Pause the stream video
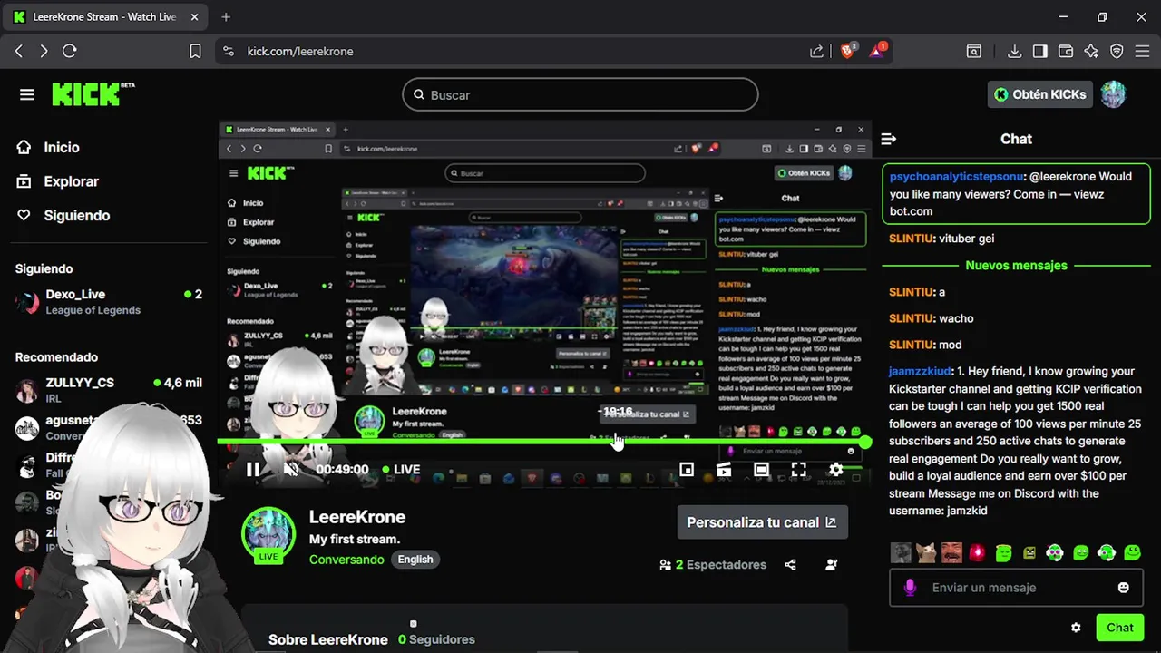The width and height of the screenshot is (1161, 653). coord(253,470)
